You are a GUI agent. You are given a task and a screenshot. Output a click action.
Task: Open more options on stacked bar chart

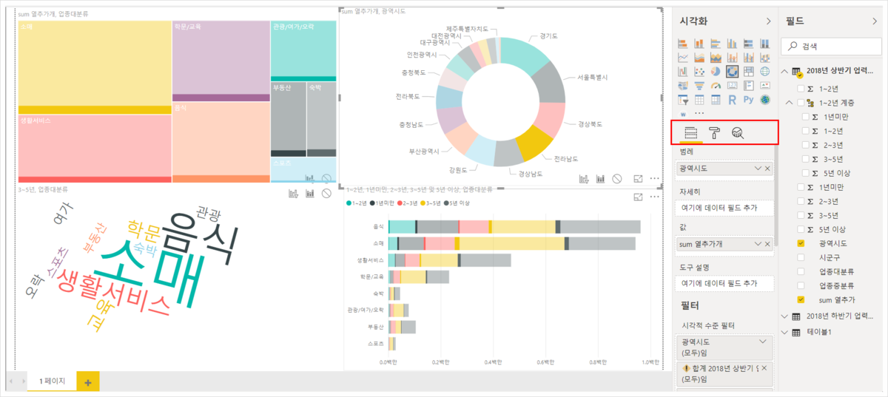pyautogui.click(x=654, y=196)
